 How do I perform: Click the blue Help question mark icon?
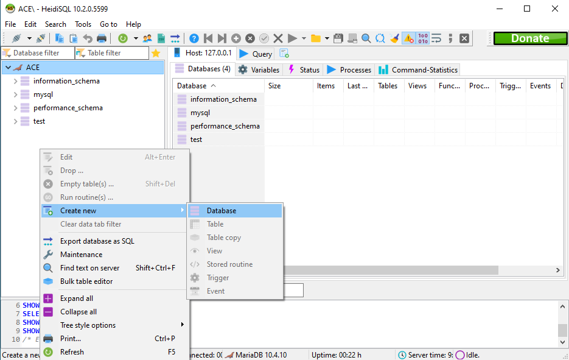[194, 38]
